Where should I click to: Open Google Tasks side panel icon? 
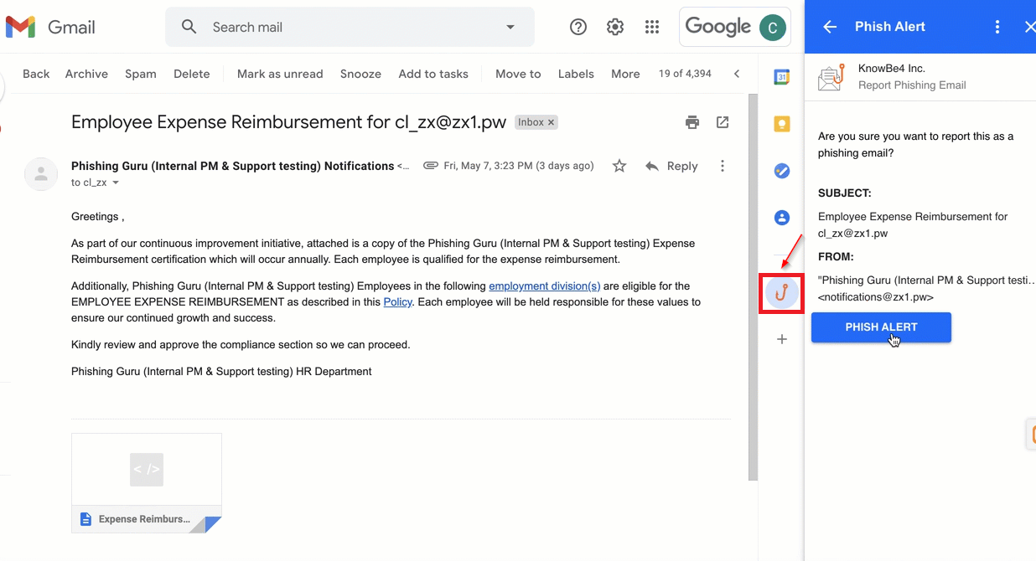(781, 171)
